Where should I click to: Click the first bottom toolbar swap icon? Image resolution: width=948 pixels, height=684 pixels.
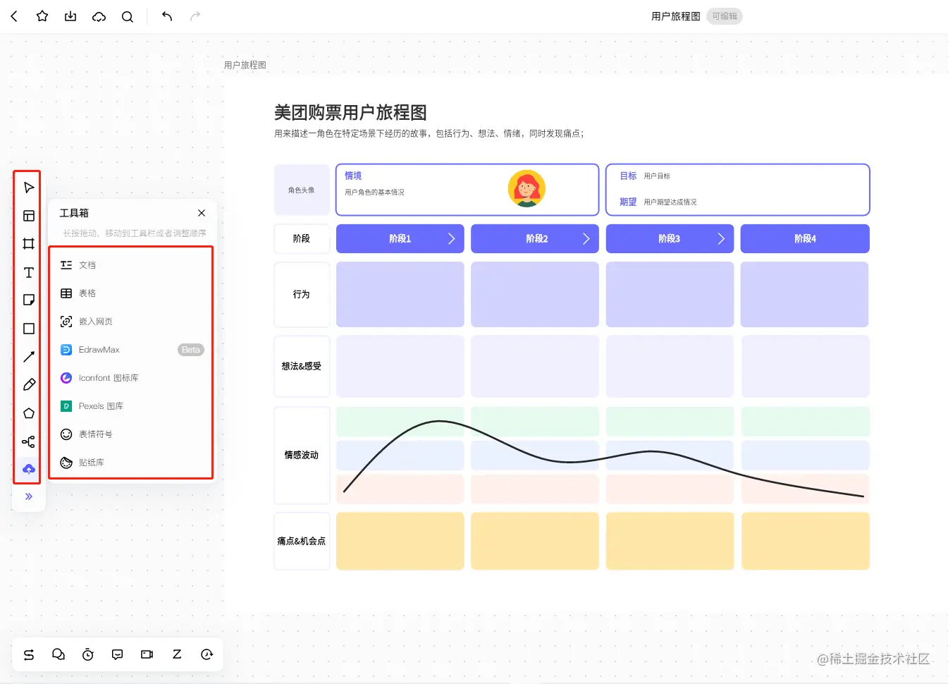pyautogui.click(x=29, y=655)
